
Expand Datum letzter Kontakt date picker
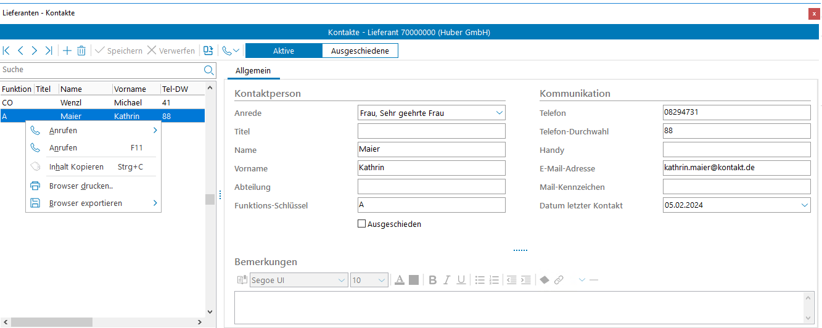click(804, 205)
